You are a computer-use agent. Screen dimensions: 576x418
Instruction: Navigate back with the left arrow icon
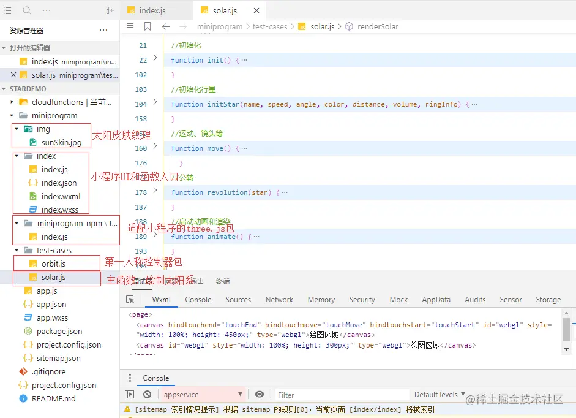tap(165, 26)
